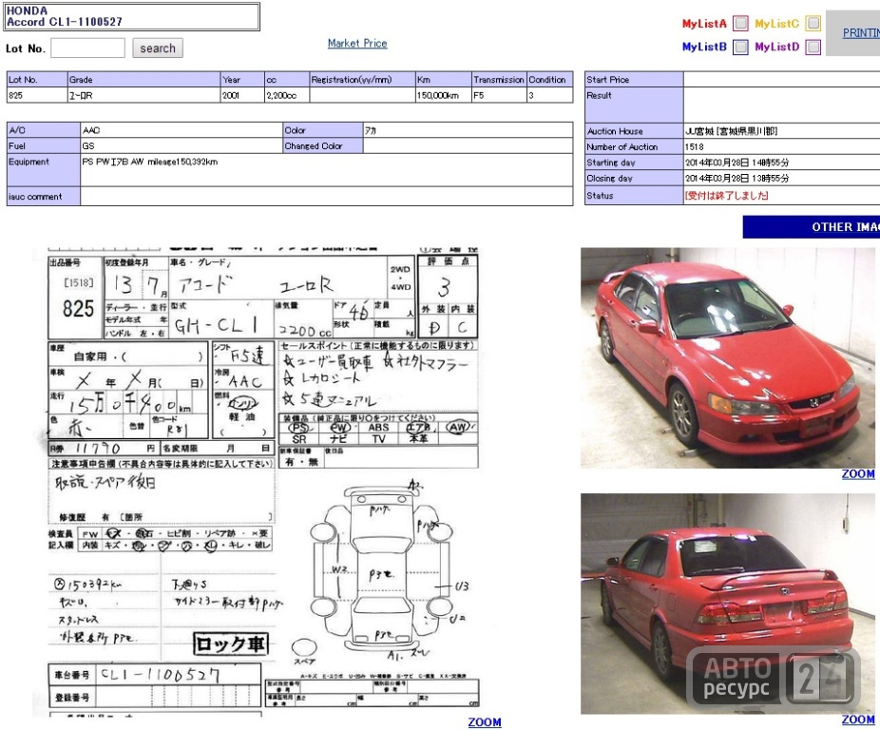880x730 pixels.
Task: Click the red Status message text
Action: pos(726,196)
